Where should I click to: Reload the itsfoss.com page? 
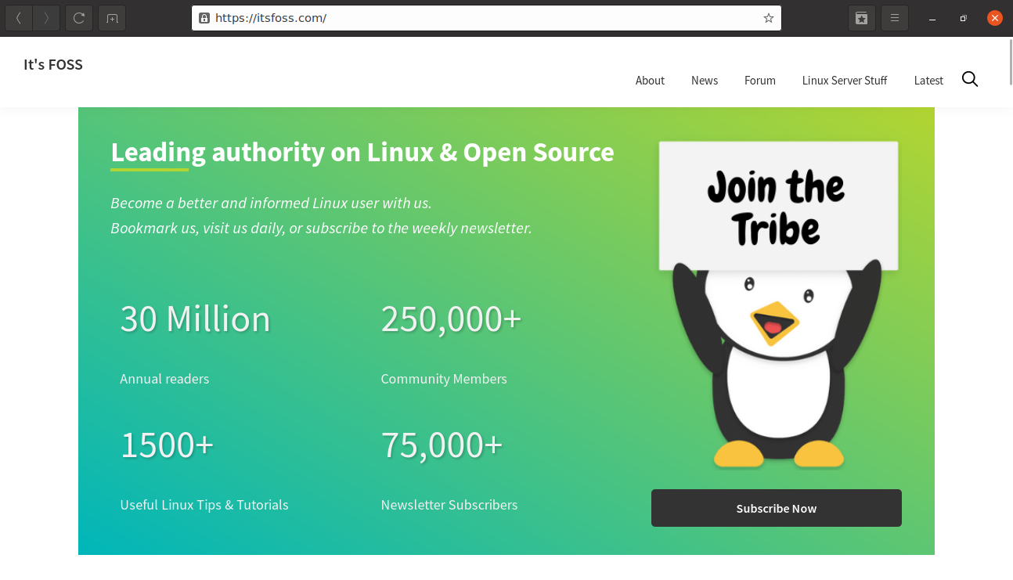coord(78,17)
